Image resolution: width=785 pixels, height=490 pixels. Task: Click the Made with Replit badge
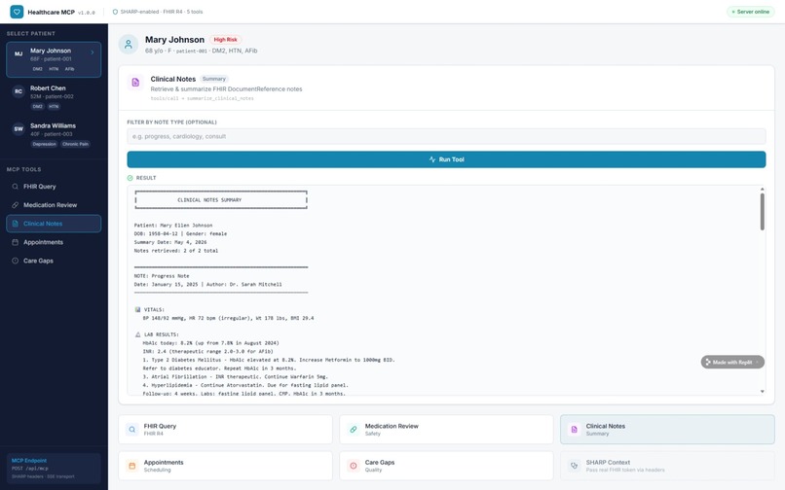732,362
